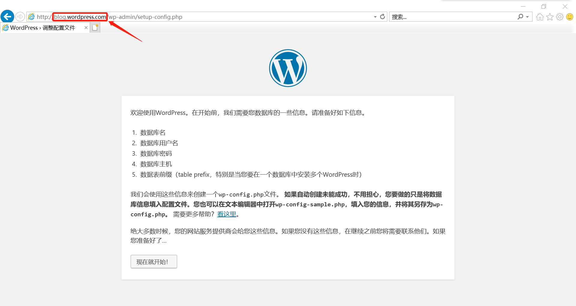Open the Tools gear icon

(x=560, y=17)
